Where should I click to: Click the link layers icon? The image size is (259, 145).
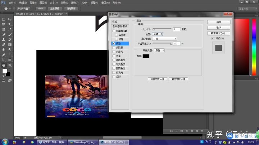(x=171, y=131)
